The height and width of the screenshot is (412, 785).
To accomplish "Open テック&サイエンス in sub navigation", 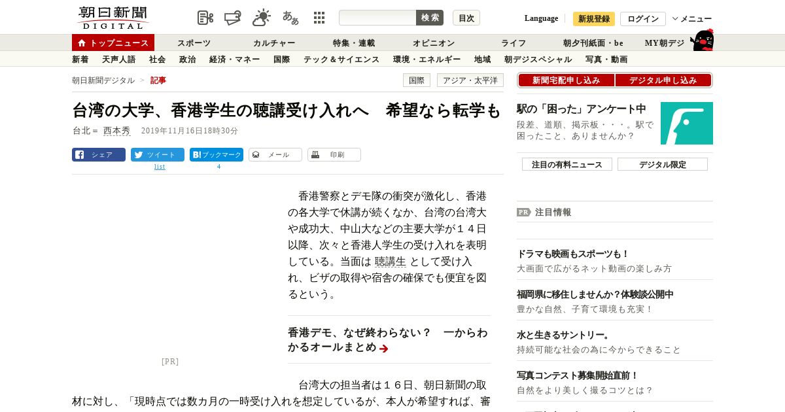I will click(341, 60).
